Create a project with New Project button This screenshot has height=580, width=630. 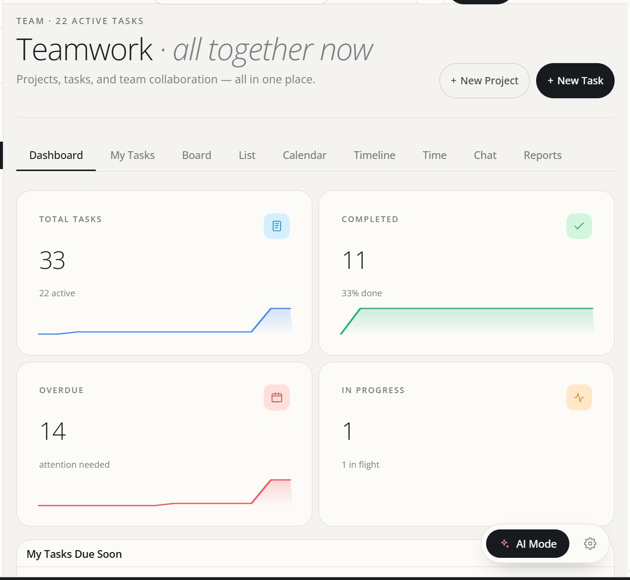pos(484,81)
